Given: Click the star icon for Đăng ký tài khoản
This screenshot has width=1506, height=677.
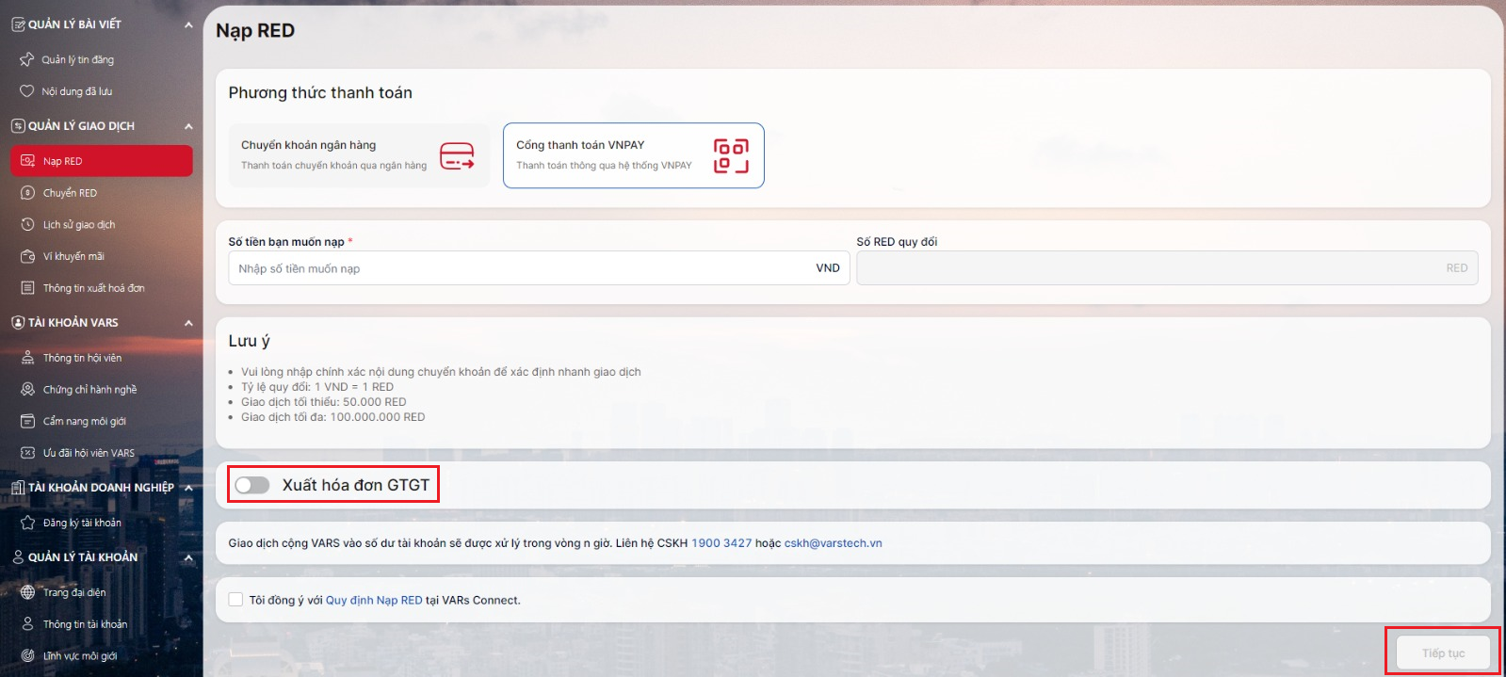Looking at the screenshot, I should tap(27, 523).
